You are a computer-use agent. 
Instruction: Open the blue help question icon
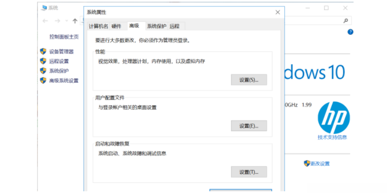pos(350,32)
